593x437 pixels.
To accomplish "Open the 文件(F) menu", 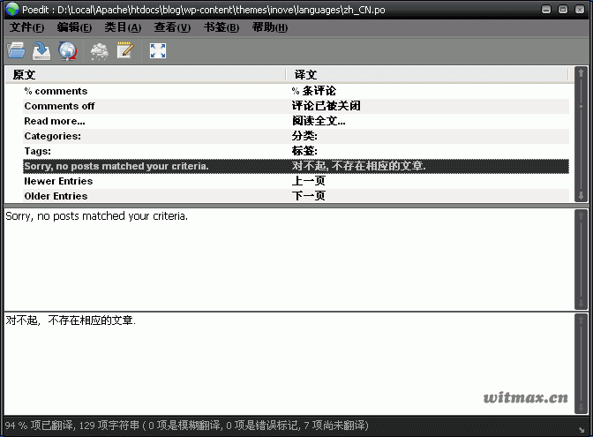I will point(26,27).
